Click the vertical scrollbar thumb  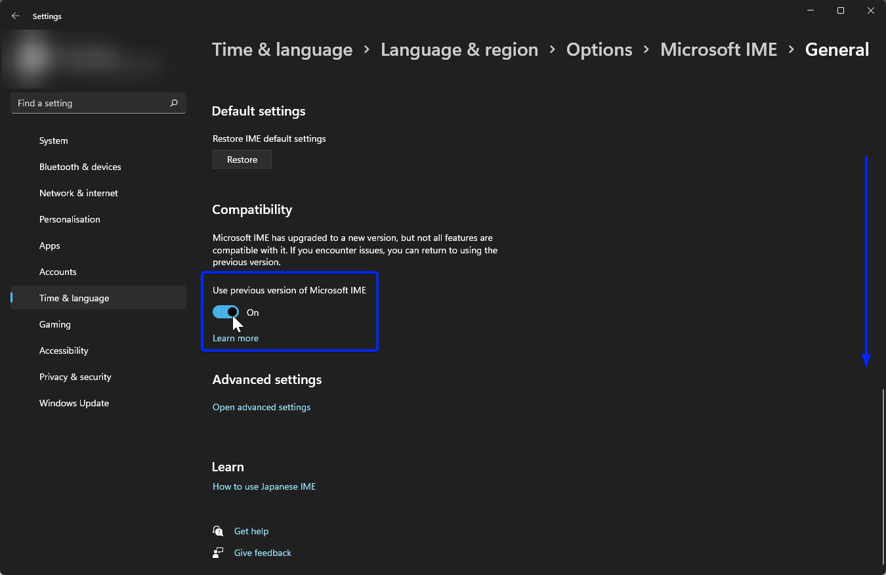coord(883,476)
